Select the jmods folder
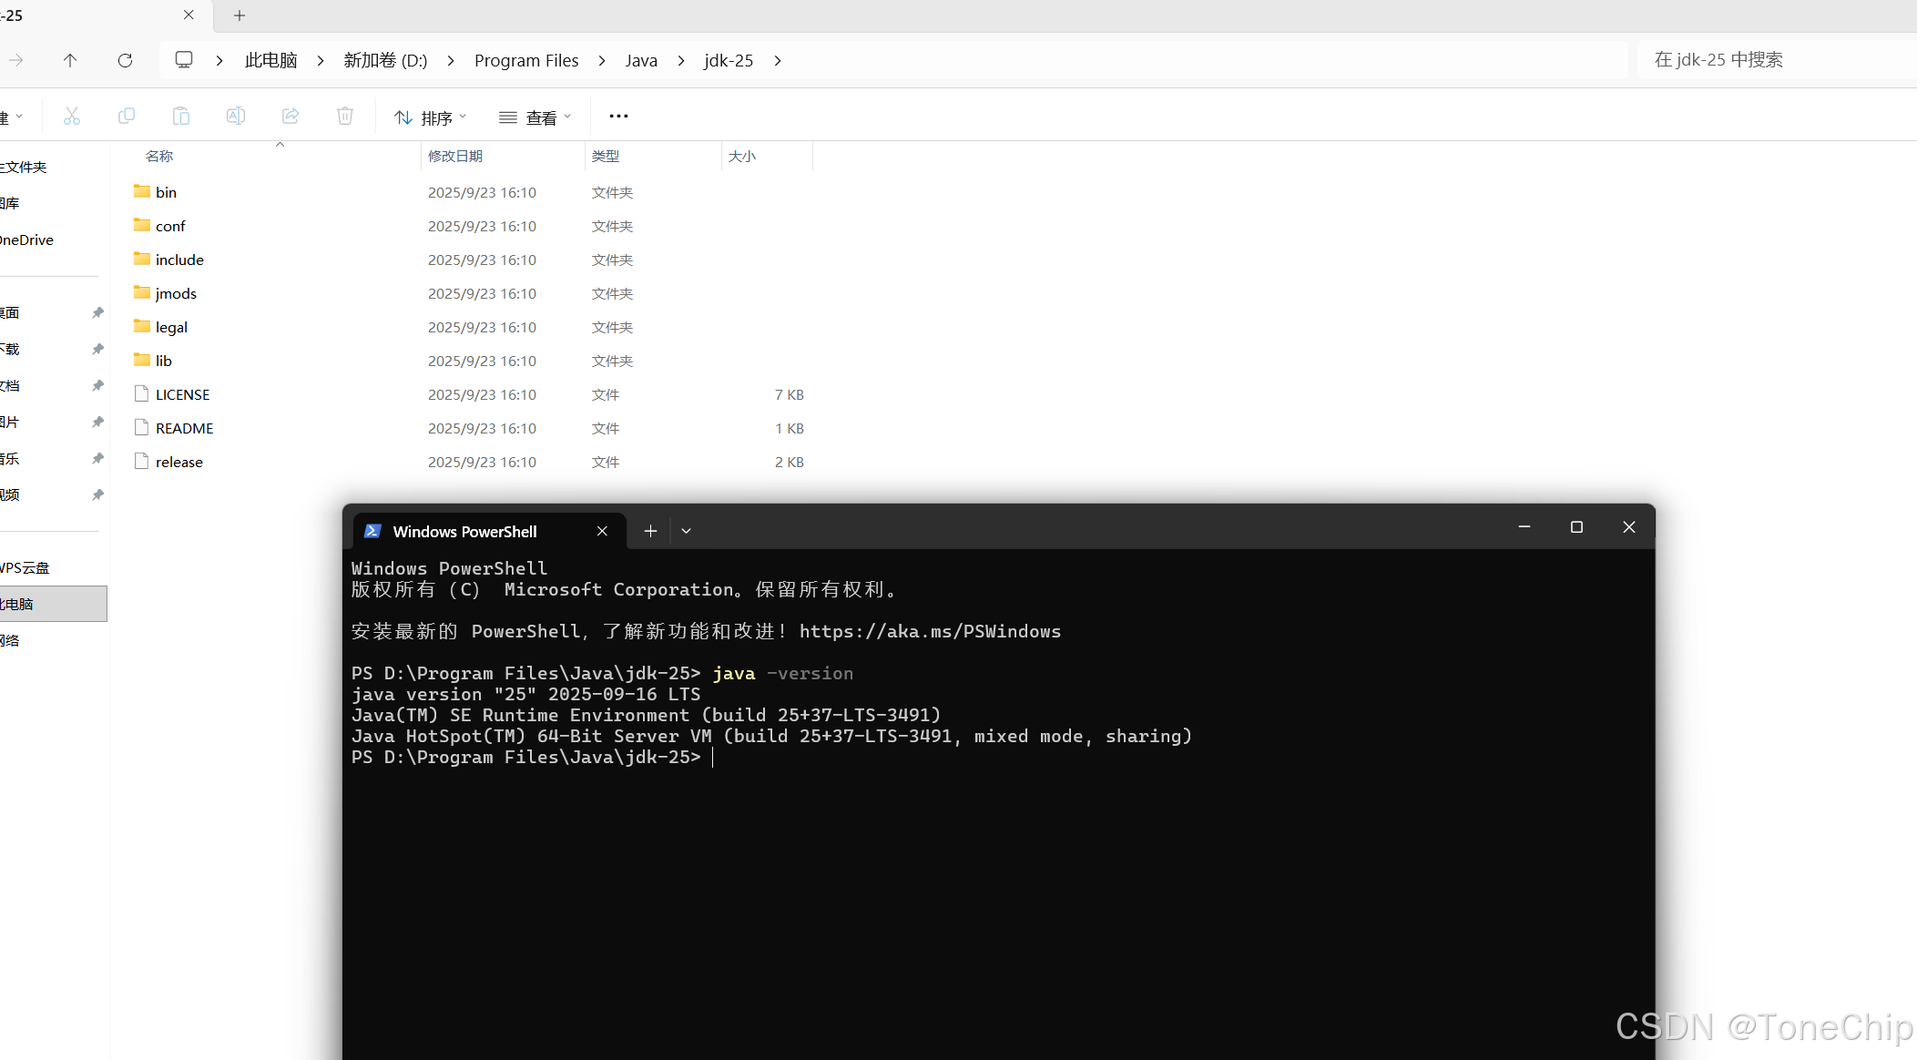 176,293
